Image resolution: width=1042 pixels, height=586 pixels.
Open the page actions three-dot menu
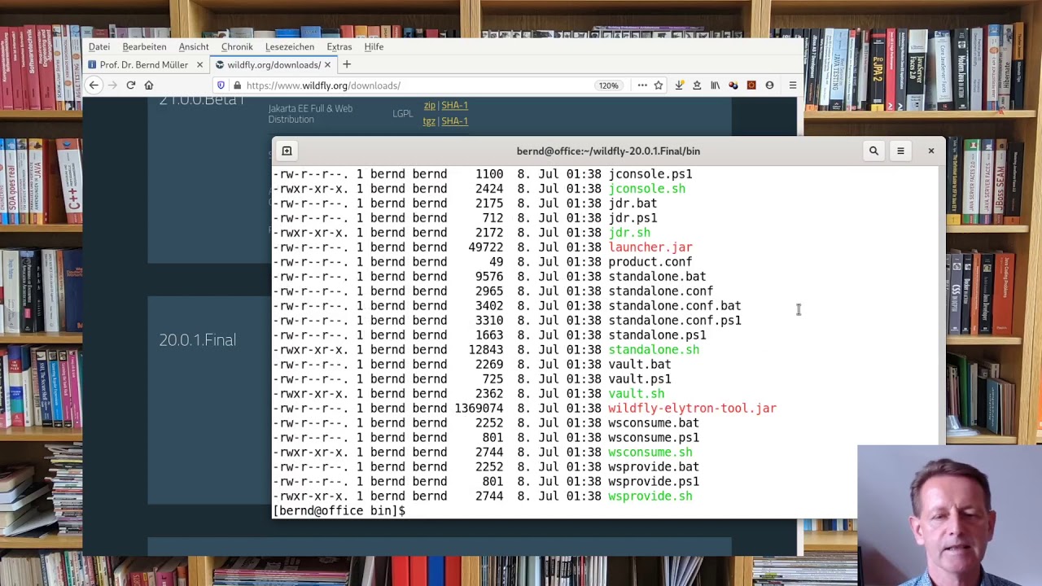point(642,85)
